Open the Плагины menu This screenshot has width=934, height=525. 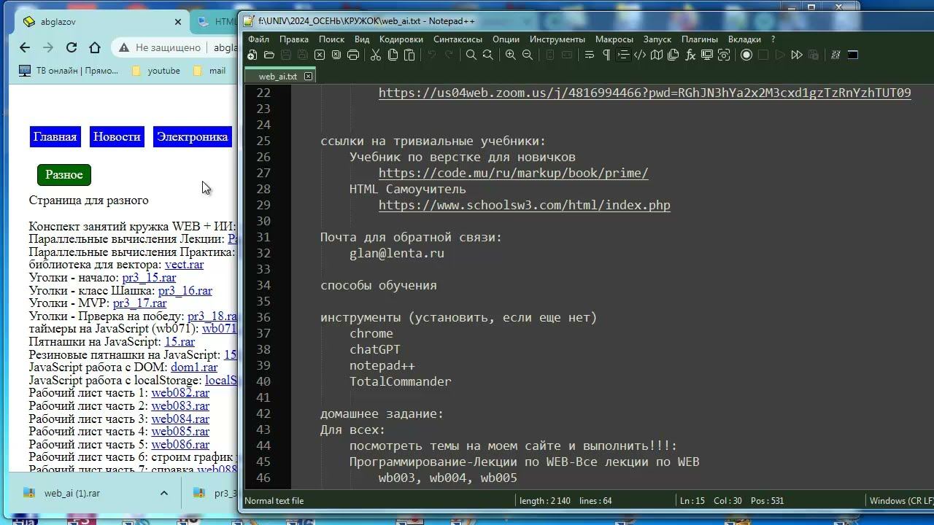700,39
